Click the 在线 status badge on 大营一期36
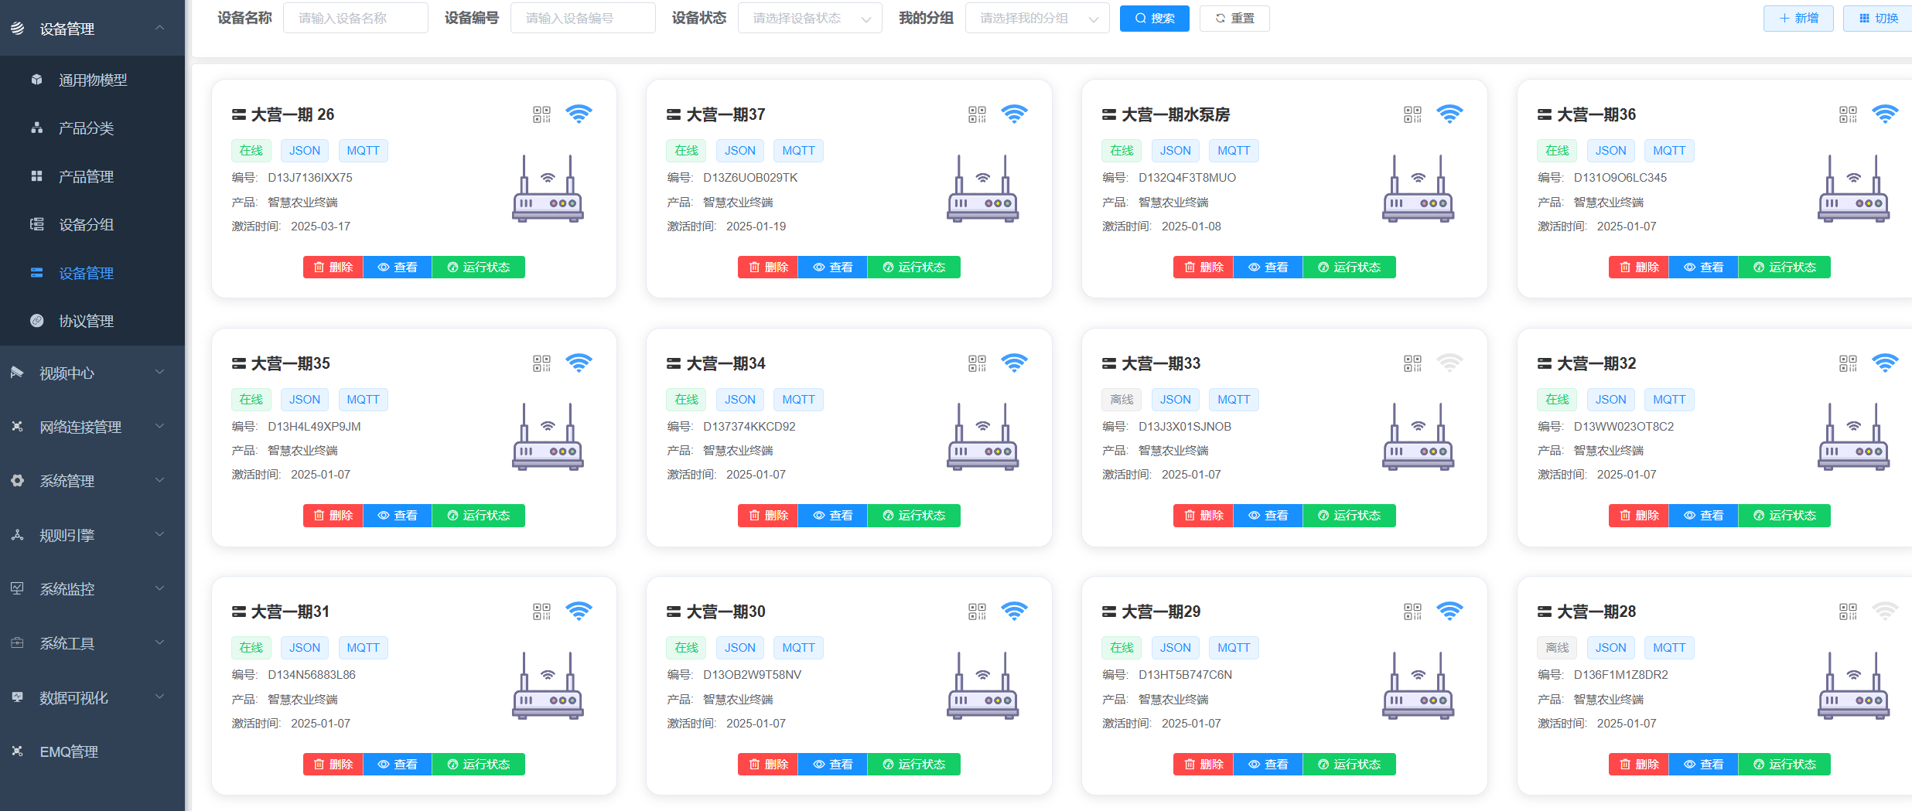Screen dimensions: 1912x811 pyautogui.click(x=1557, y=150)
